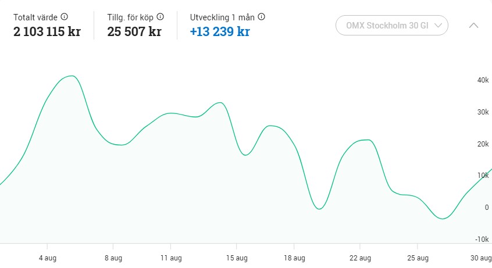Open the OMX Stockholm 30 GI dropdown

[x=392, y=26]
